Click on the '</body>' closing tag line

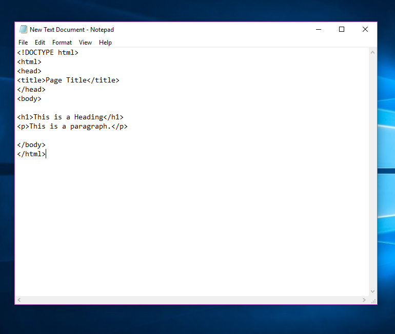point(31,145)
